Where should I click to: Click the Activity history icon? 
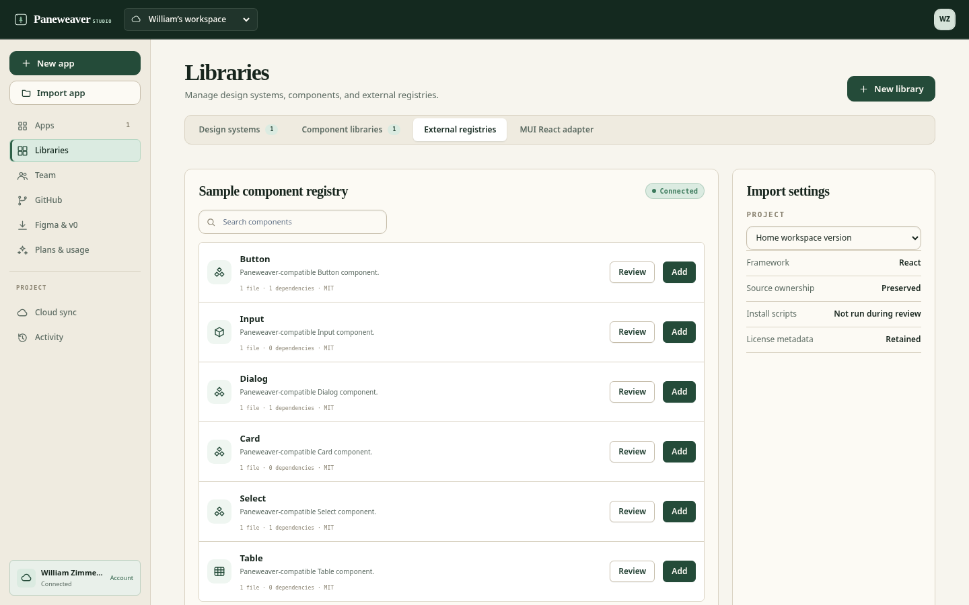coord(22,337)
